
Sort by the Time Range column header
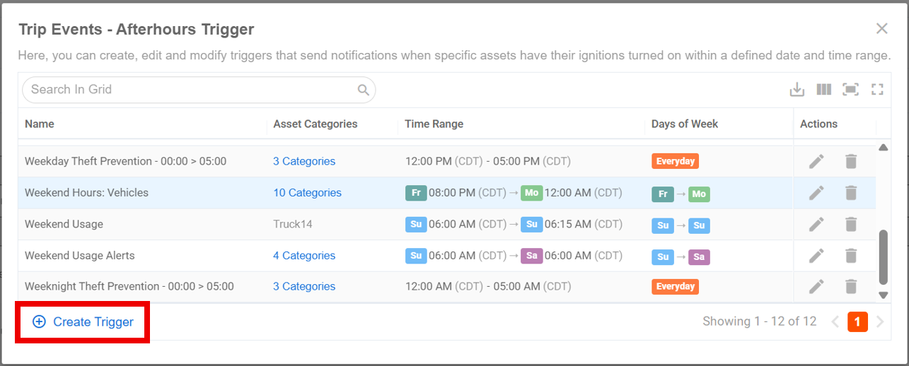pos(434,124)
